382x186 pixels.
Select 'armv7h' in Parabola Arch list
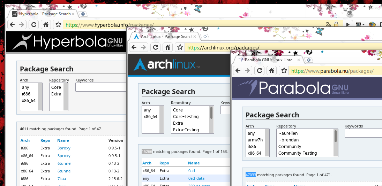tap(255, 140)
